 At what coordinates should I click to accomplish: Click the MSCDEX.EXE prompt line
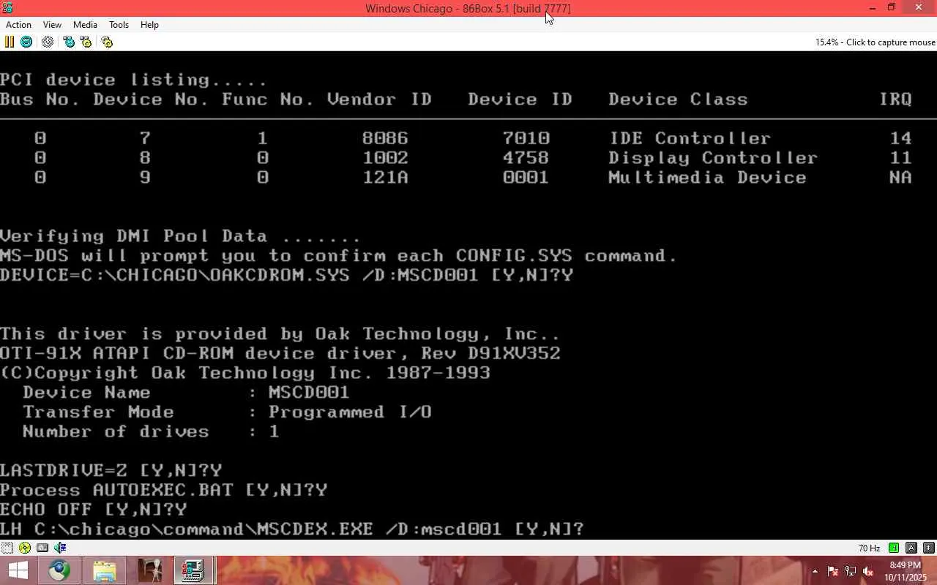[292, 529]
